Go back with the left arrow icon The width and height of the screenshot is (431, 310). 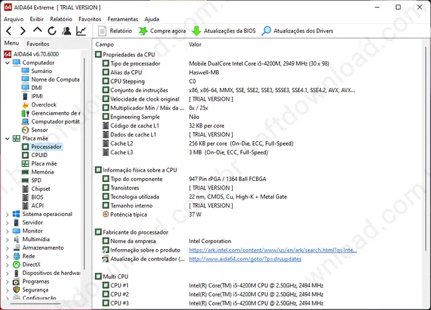pyautogui.click(x=9, y=31)
